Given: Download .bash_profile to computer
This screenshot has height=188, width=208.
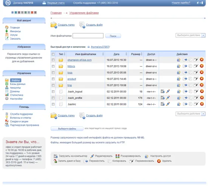Looking at the screenshot, I should tap(163, 98).
